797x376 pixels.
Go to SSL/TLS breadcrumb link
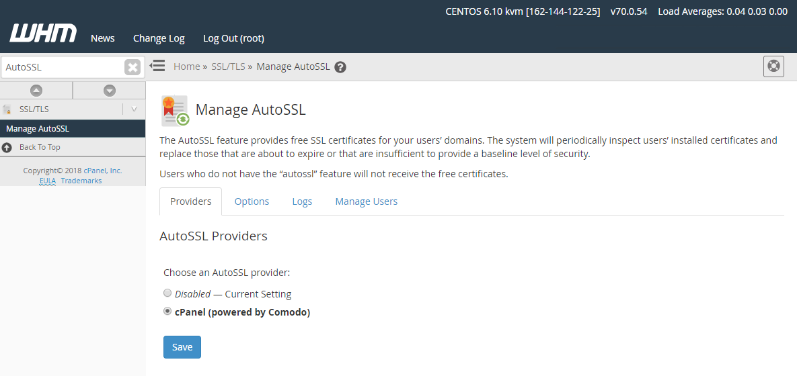click(x=228, y=66)
